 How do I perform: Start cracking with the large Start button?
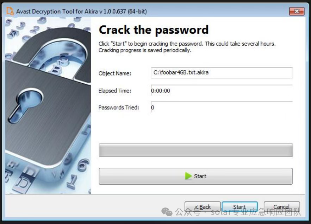[x=195, y=176]
